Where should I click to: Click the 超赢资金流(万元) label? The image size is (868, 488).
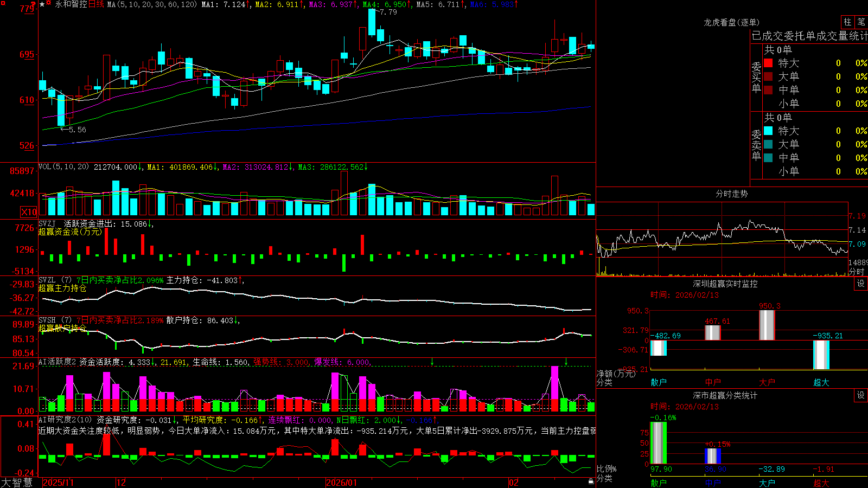pos(70,232)
